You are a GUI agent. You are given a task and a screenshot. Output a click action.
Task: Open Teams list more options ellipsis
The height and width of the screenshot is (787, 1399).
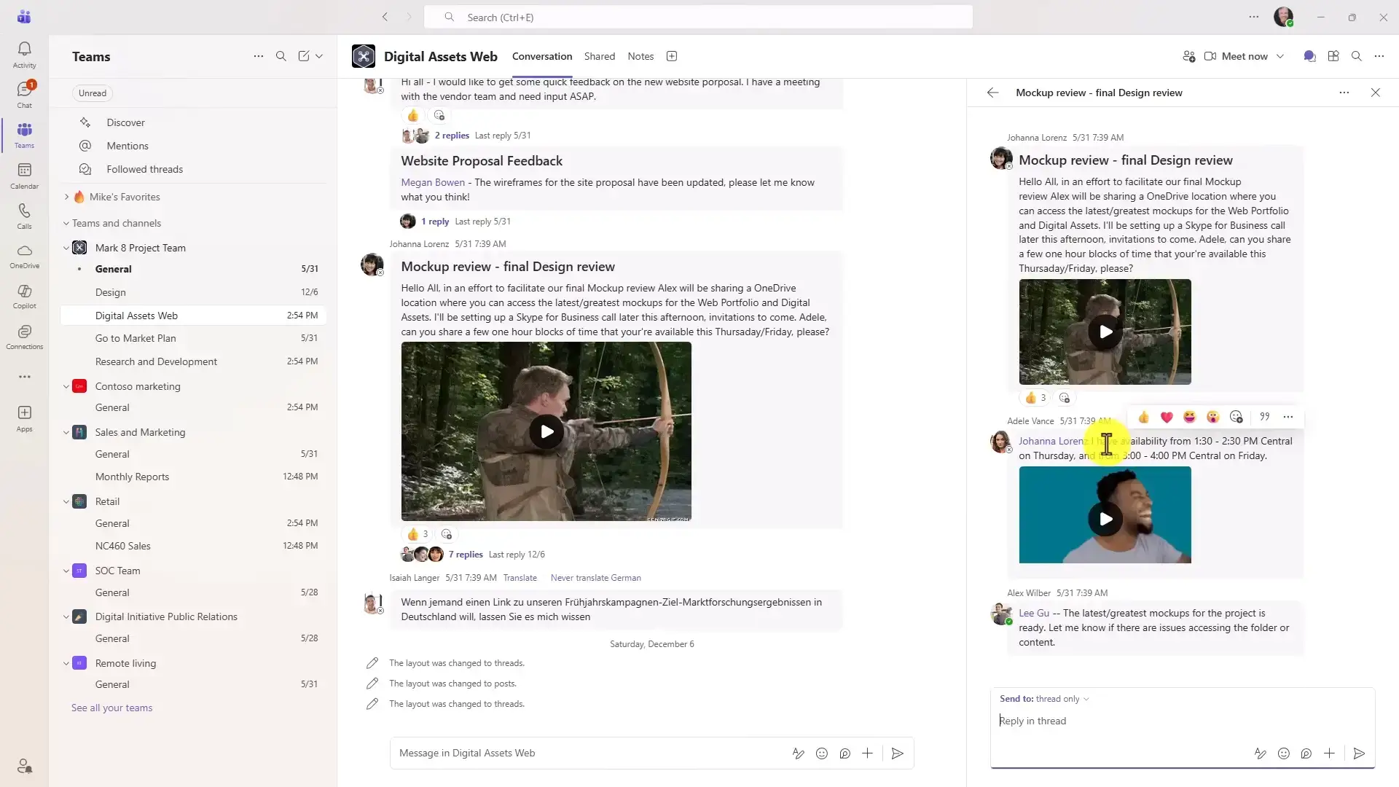[x=258, y=56]
